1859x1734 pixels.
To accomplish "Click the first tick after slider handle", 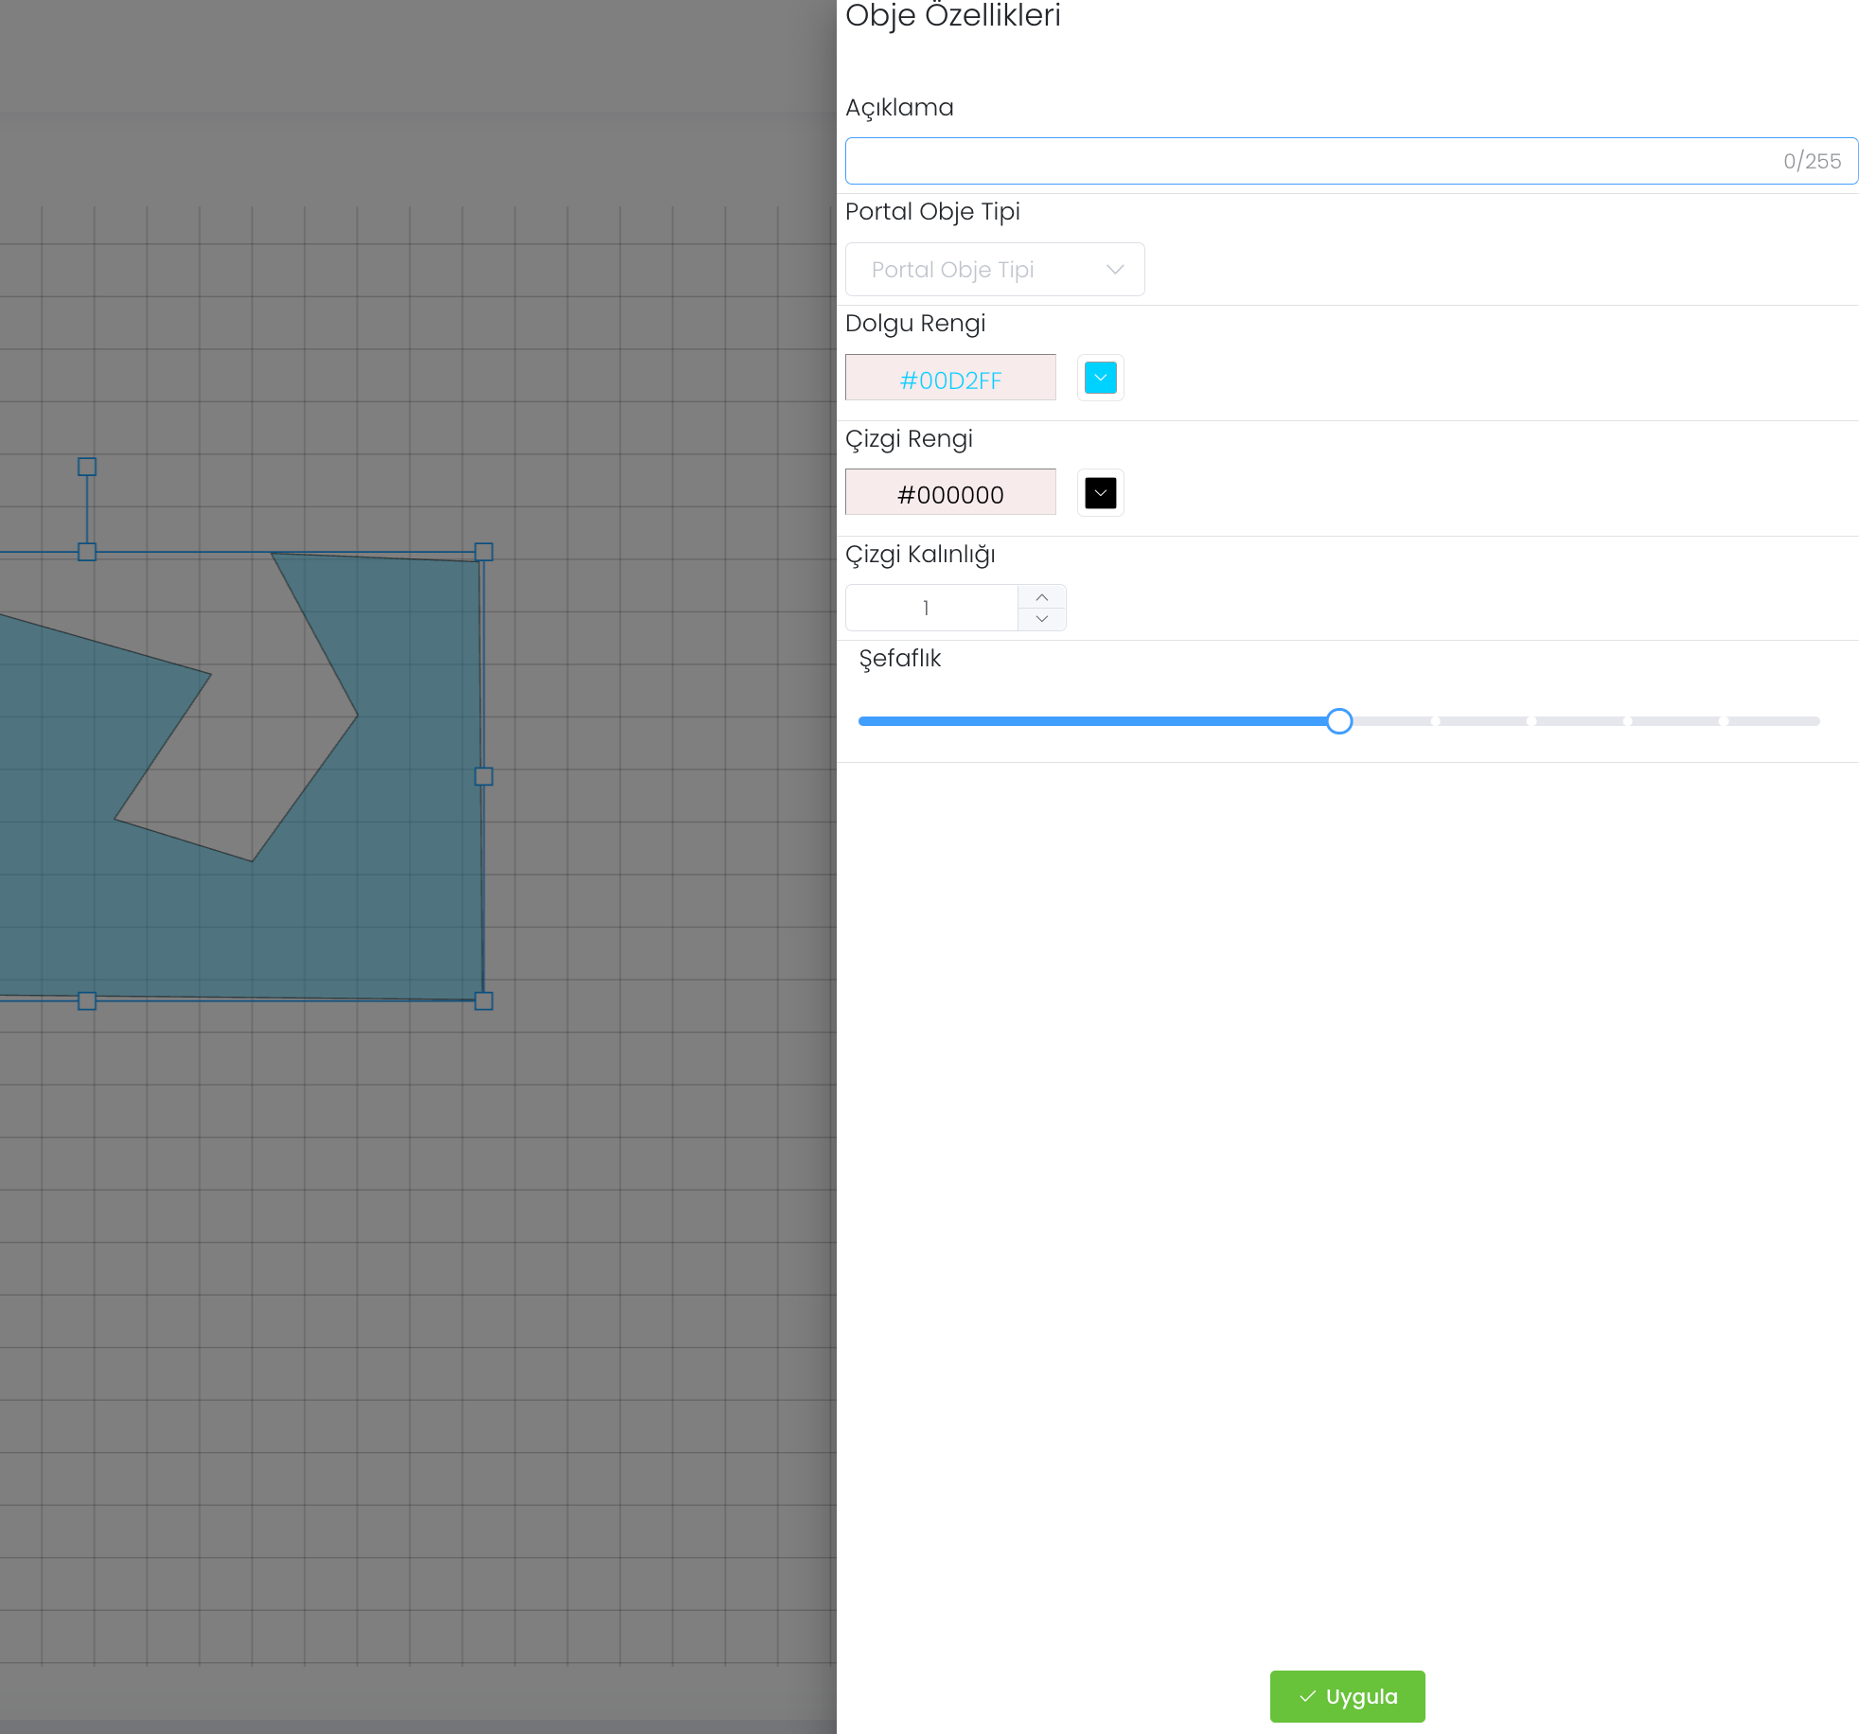I will tap(1435, 721).
